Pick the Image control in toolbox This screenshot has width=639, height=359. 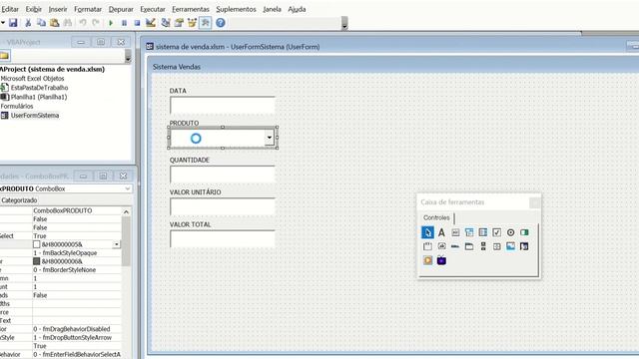point(510,246)
